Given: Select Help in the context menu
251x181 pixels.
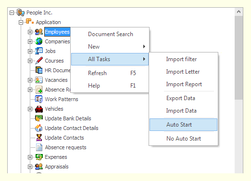Looking at the screenshot, I should (x=110, y=86).
